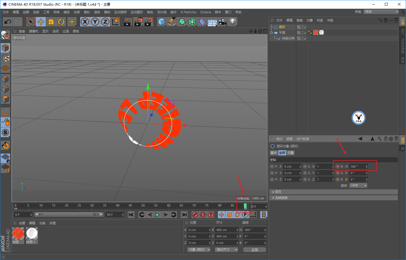Select the 圆环 object in object manager

click(x=282, y=27)
